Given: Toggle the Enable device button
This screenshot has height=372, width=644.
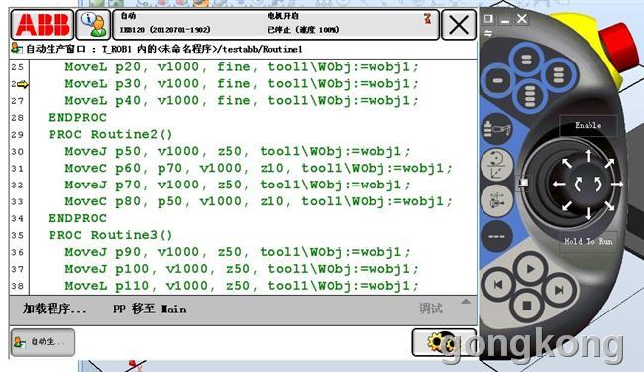Looking at the screenshot, I should click(x=589, y=125).
